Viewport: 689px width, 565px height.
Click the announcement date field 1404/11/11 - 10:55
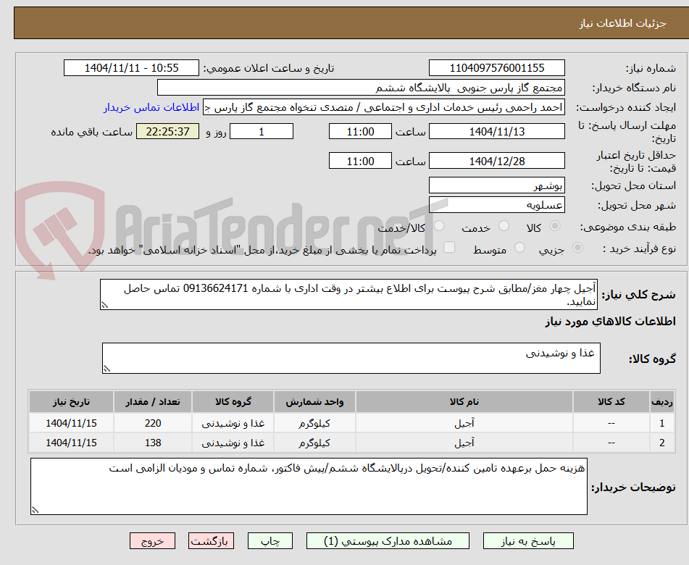[x=131, y=68]
